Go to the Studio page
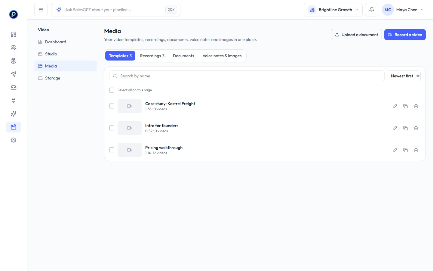This screenshot has width=433, height=271. click(66, 54)
